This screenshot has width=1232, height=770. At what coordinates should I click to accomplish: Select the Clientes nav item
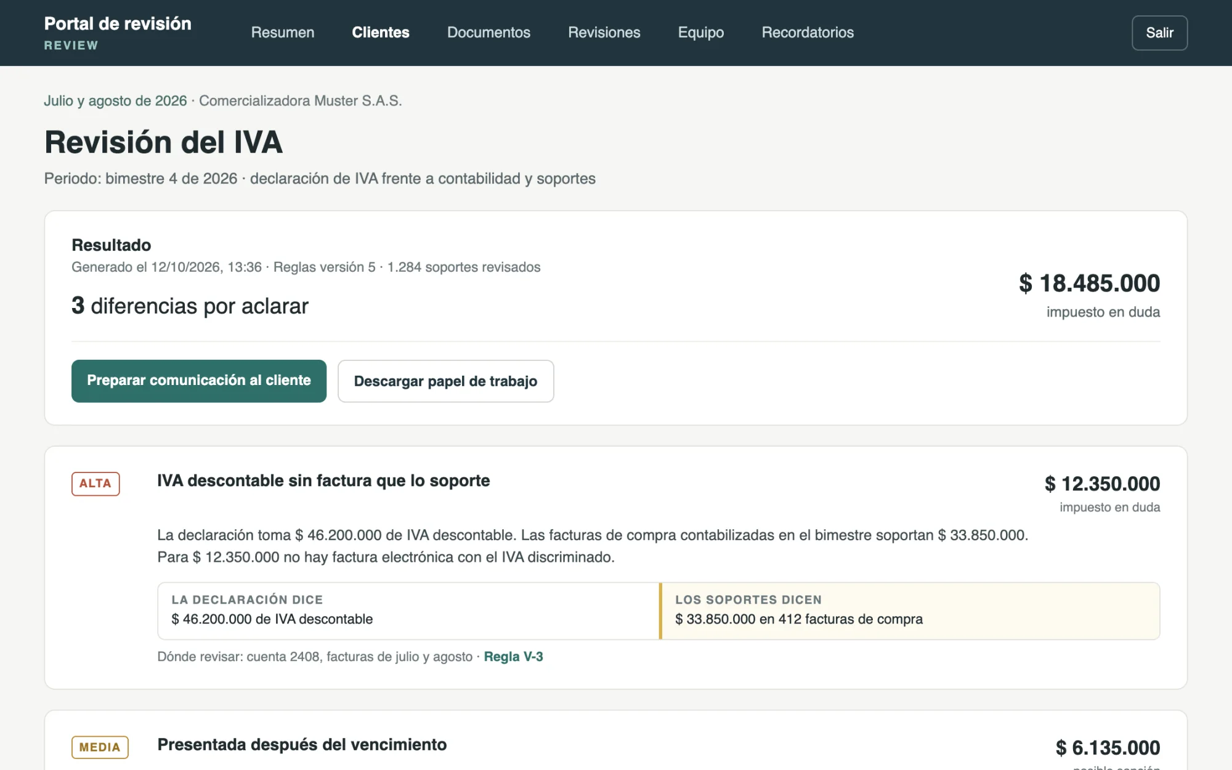tap(380, 33)
